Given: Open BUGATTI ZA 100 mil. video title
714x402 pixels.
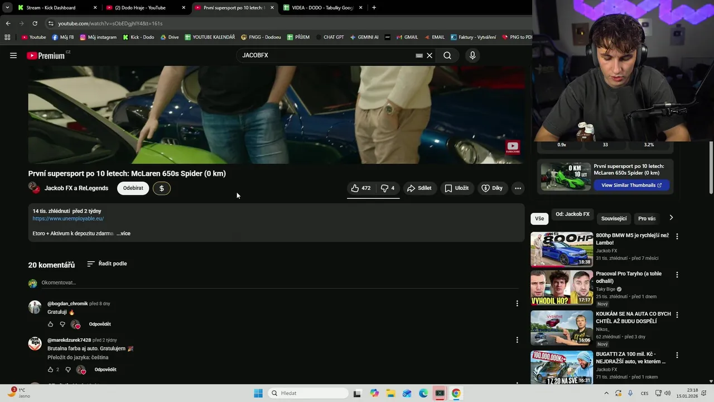Looking at the screenshot, I should click(630, 357).
